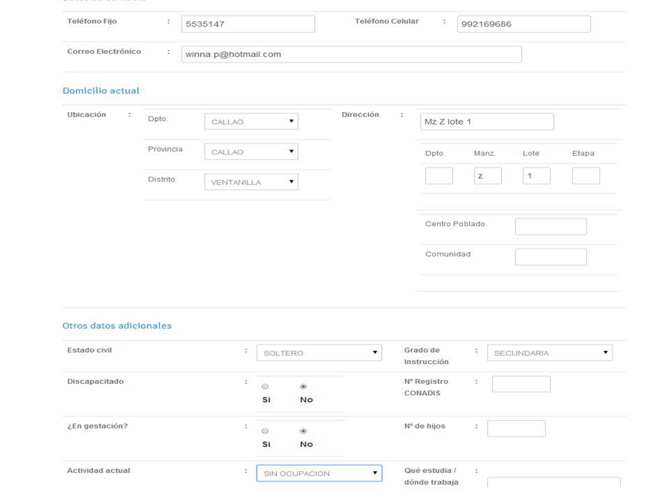This screenshot has height=501, width=669.
Task: Open the Distrito VENTANILLA dropdown
Action: click(252, 182)
